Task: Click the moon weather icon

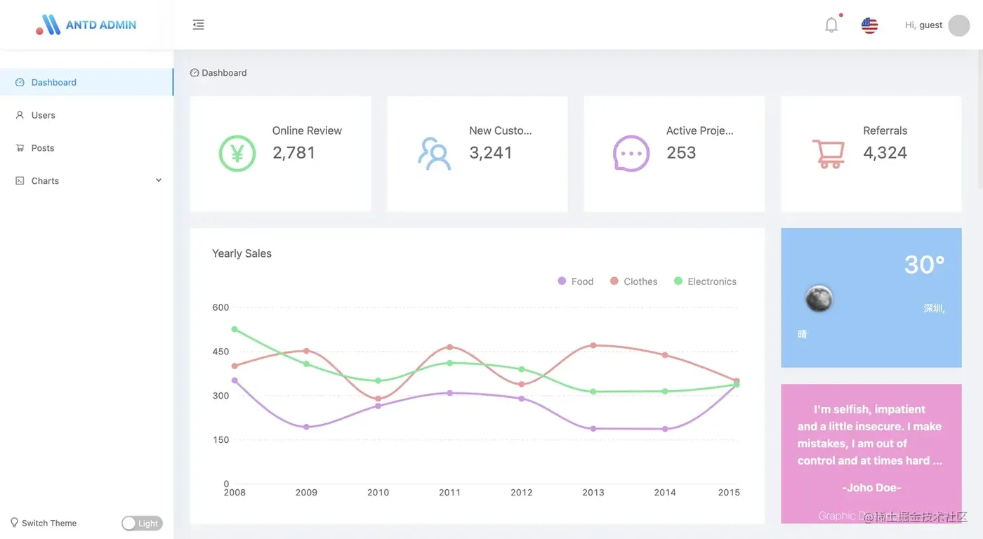Action: 819,299
